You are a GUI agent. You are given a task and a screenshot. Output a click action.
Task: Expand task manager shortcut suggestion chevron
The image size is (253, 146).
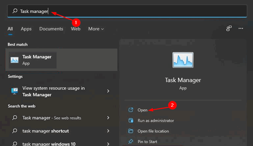108,131
